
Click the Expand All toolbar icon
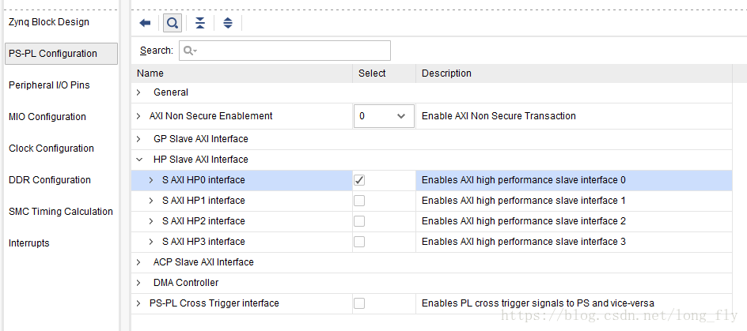pos(228,23)
